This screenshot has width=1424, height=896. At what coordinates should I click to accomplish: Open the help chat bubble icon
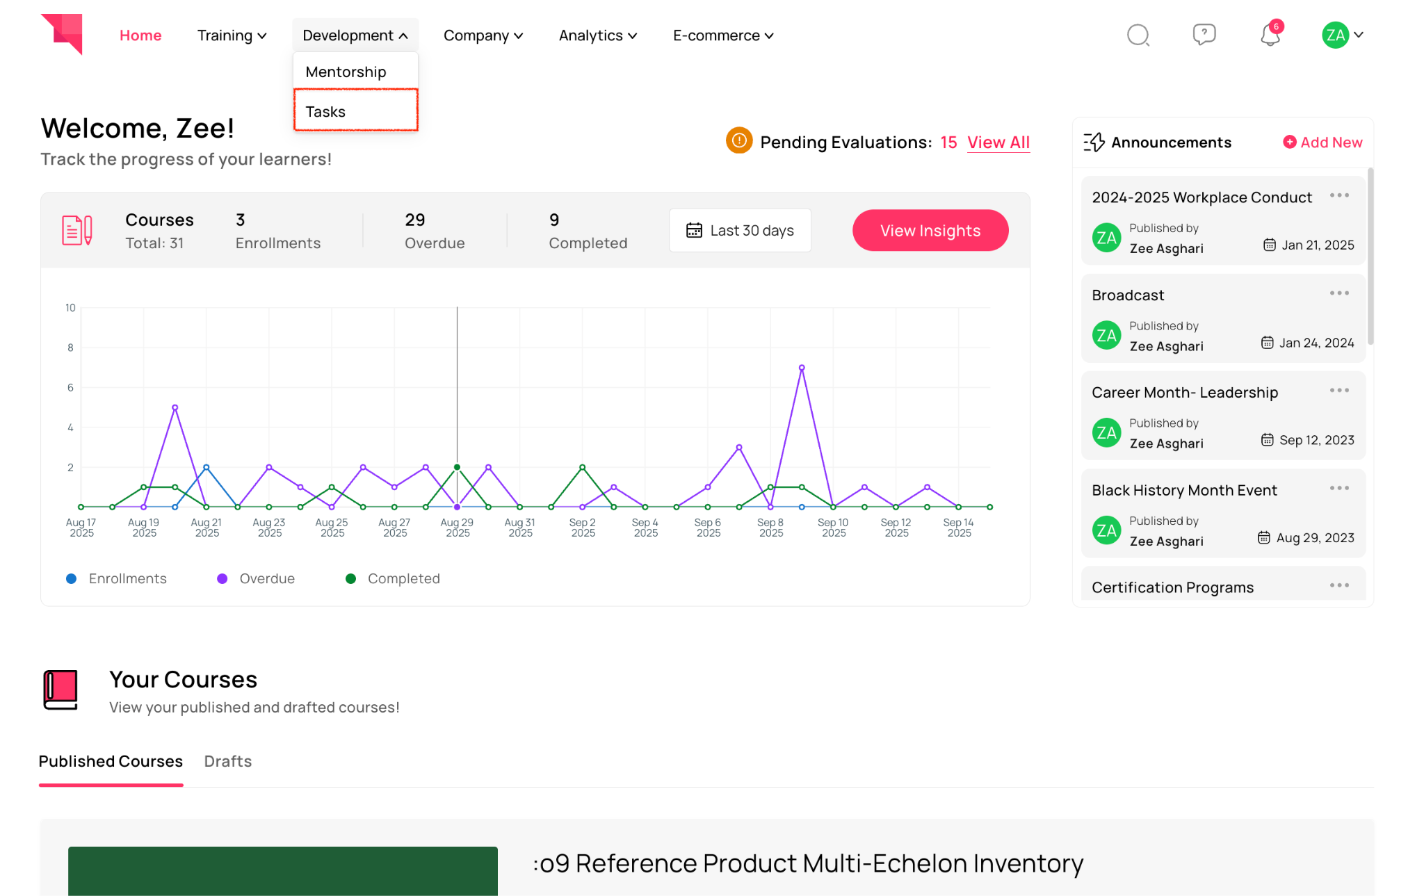tap(1204, 34)
